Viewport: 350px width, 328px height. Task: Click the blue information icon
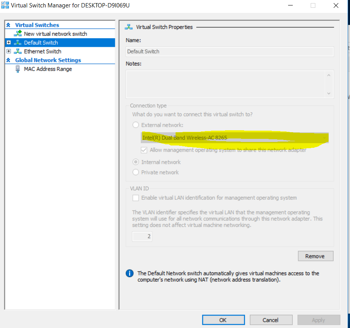130,273
